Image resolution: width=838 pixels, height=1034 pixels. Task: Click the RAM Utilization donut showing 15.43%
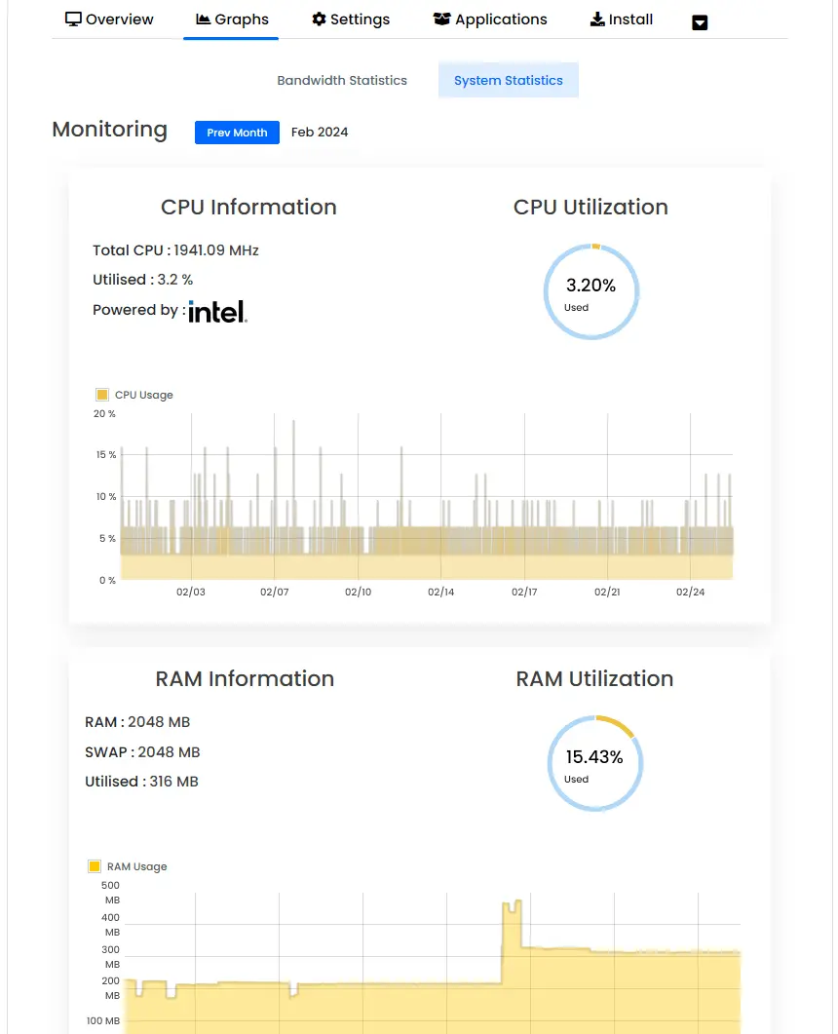(595, 763)
